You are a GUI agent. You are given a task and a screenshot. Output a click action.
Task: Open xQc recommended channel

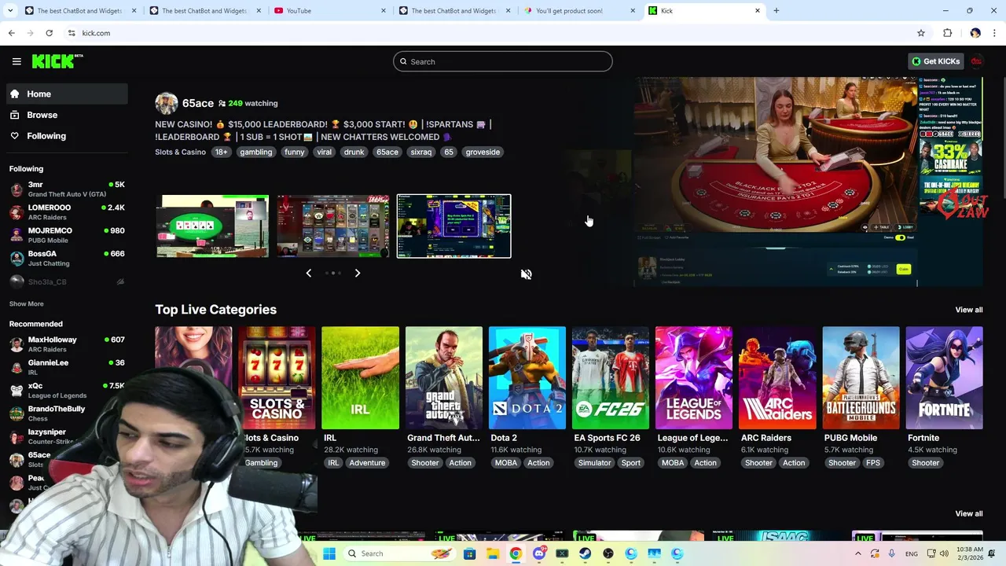point(67,390)
